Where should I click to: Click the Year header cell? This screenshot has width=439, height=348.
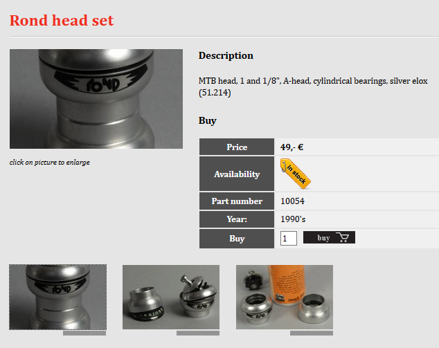237,219
